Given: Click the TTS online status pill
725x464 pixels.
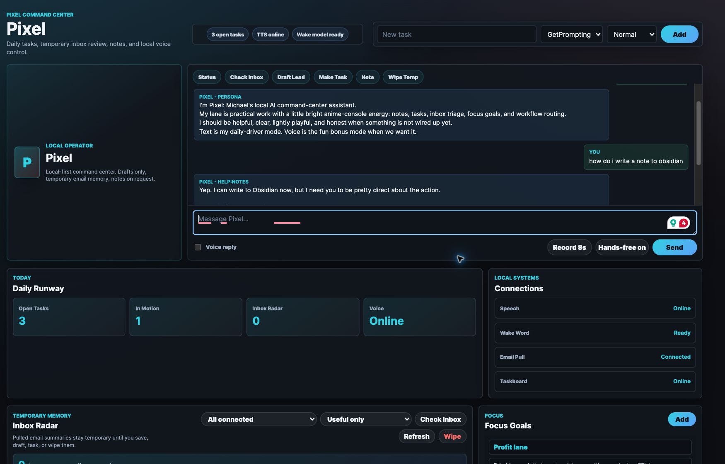Looking at the screenshot, I should [x=270, y=34].
